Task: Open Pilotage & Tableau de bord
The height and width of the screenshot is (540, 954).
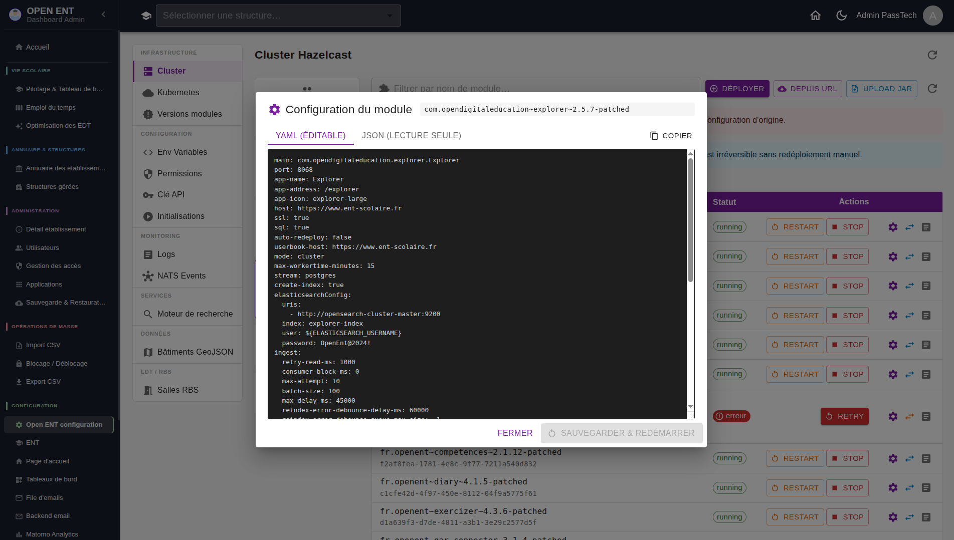Action: coord(59,89)
